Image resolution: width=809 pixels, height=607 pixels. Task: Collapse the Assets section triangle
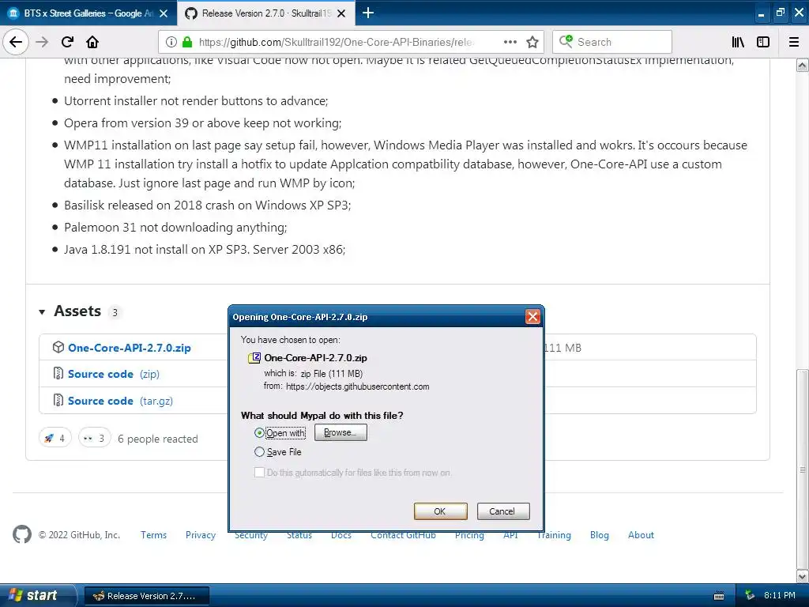coord(42,311)
